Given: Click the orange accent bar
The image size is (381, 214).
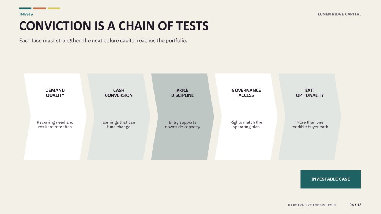Looking at the screenshot, I should tap(40, 8).
